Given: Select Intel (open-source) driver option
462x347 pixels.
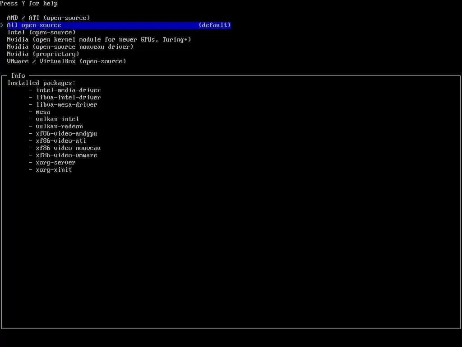Looking at the screenshot, I should (41, 33).
